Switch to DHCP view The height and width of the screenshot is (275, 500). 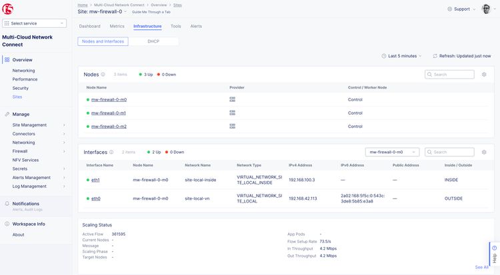[x=153, y=41]
